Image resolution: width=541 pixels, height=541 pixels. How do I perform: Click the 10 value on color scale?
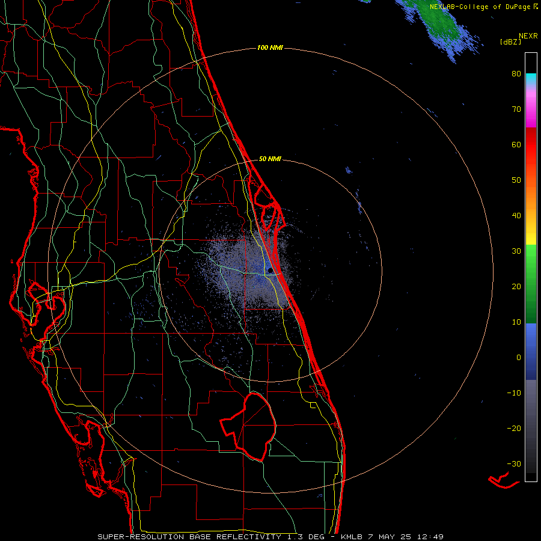pyautogui.click(x=516, y=322)
